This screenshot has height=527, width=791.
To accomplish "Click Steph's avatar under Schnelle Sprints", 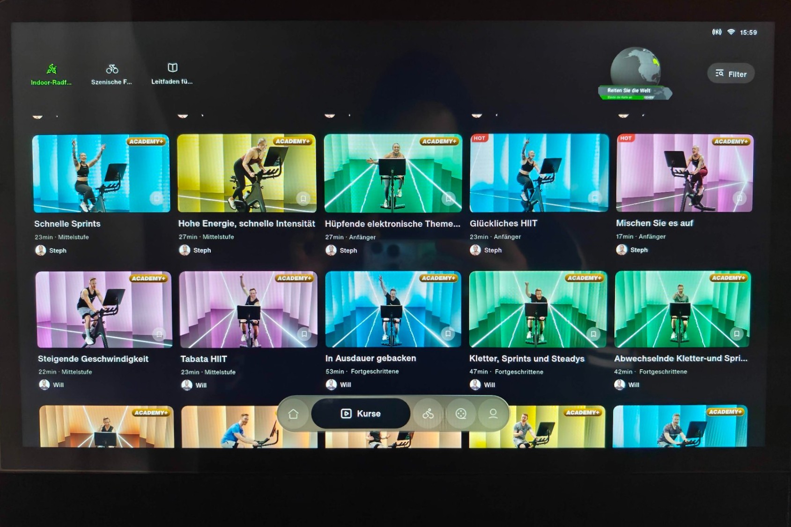I will click(41, 250).
